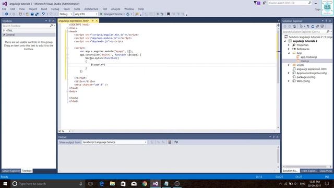334x188 pixels.
Task: Click the browser Refresh icon in toolbar
Action: (x=128, y=14)
